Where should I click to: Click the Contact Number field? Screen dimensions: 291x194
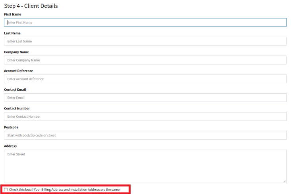[145, 117]
